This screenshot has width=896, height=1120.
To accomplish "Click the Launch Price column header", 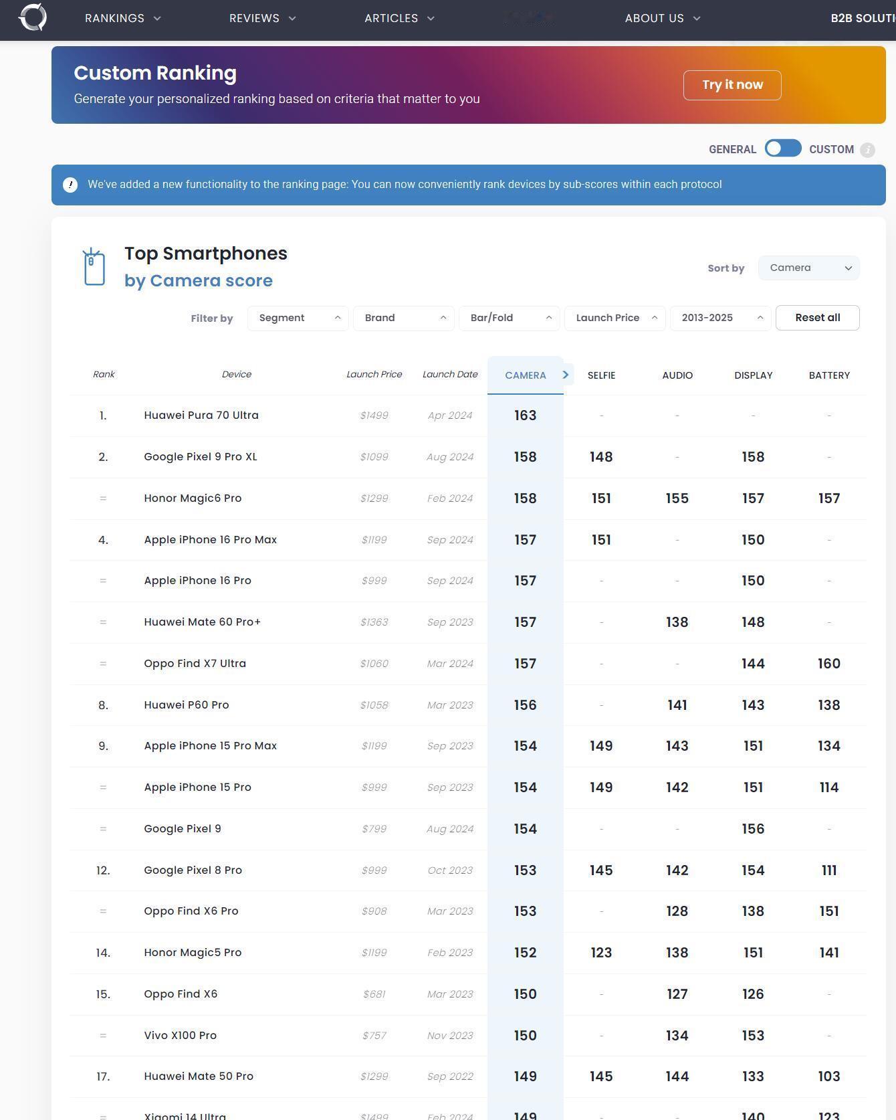I will coord(374,374).
